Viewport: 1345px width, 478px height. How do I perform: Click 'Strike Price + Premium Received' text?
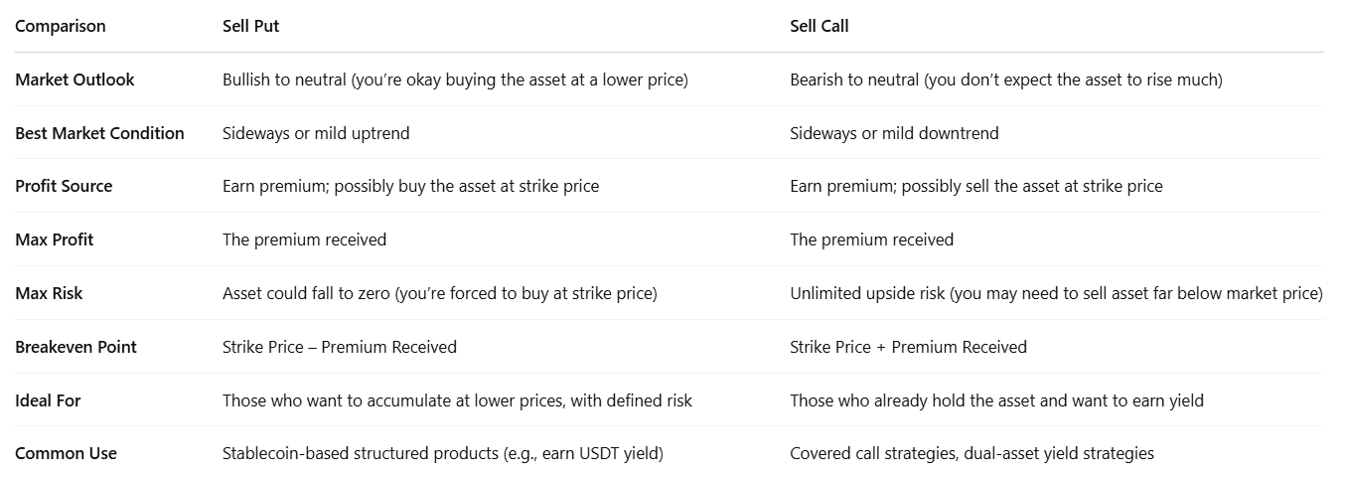point(908,347)
